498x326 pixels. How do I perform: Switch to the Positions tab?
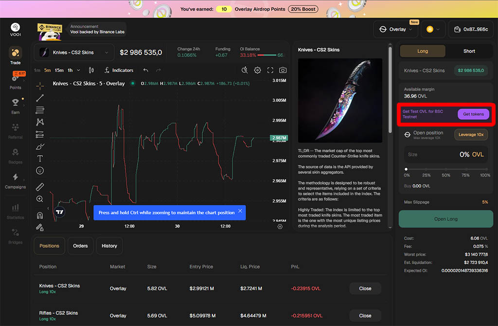coord(49,246)
